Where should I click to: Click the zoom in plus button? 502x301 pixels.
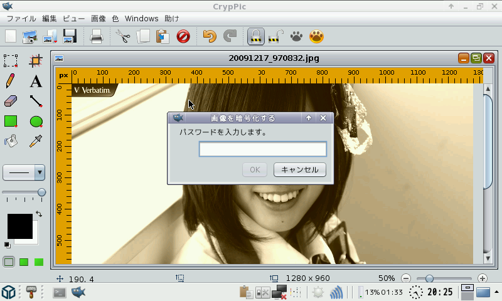482,278
